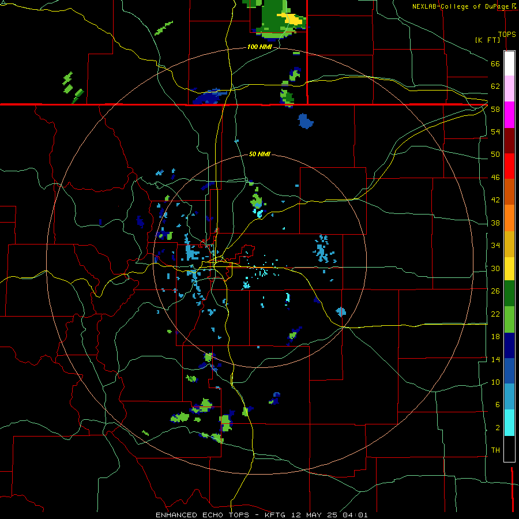This screenshot has width=519, height=519.
Task: Click the "10" legend value
Action: click(x=495, y=382)
